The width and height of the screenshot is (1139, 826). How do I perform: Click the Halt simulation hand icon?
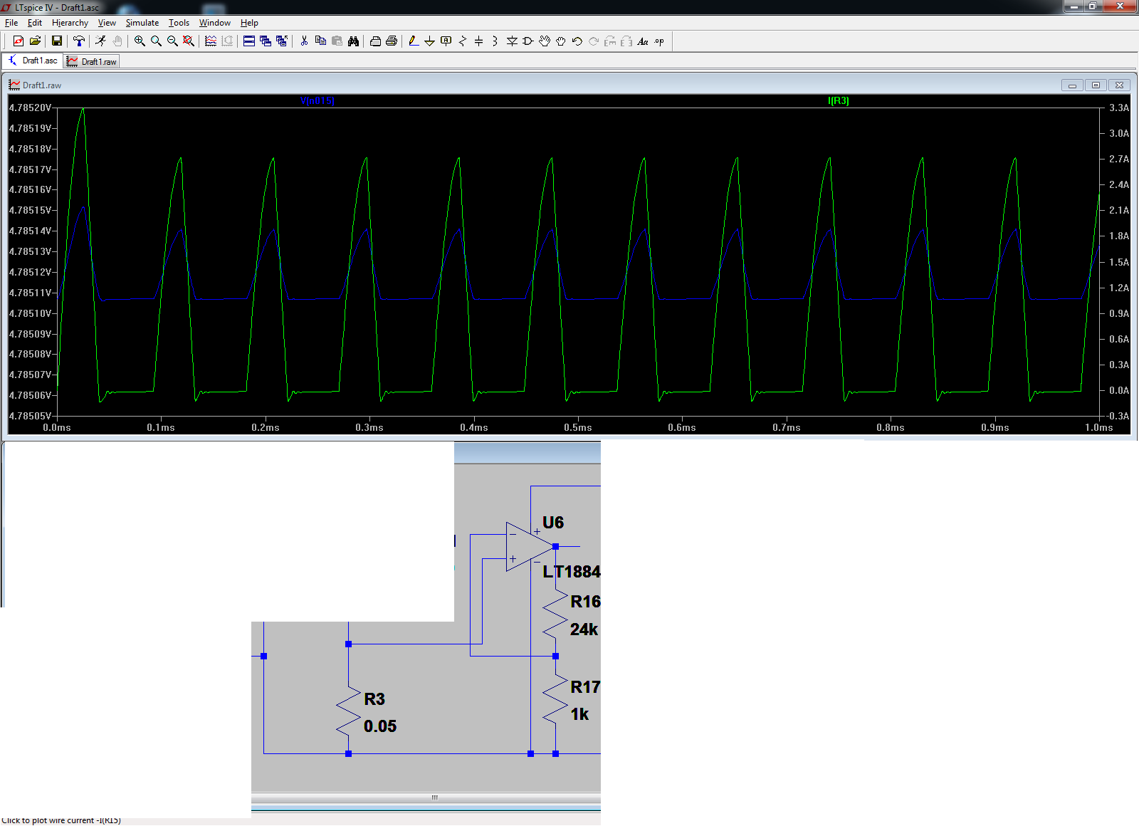coord(117,41)
